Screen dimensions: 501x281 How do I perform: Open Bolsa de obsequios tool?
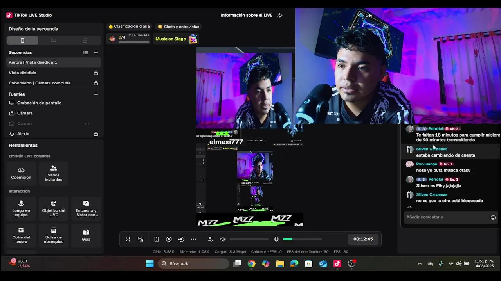(54, 235)
